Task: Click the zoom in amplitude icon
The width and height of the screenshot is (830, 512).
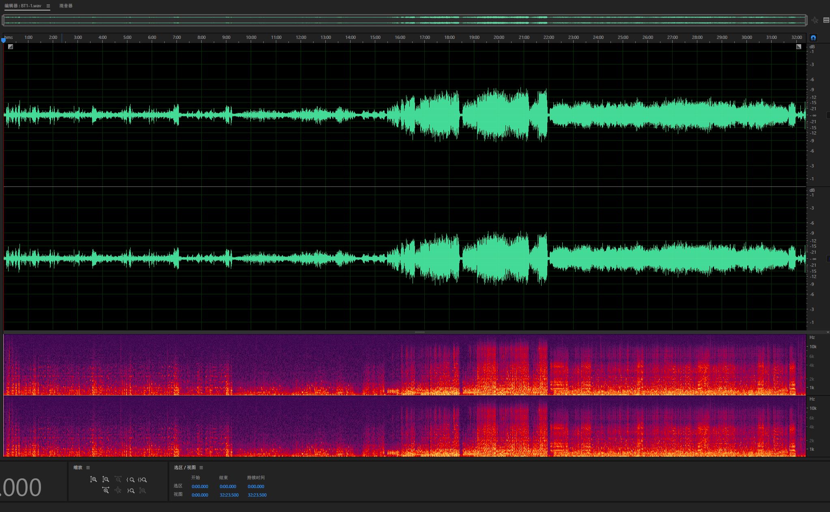Action: pos(93,480)
